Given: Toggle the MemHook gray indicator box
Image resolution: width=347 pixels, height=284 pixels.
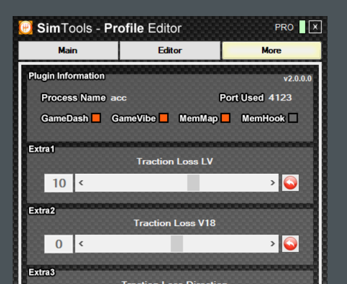Looking at the screenshot, I should 293,118.
